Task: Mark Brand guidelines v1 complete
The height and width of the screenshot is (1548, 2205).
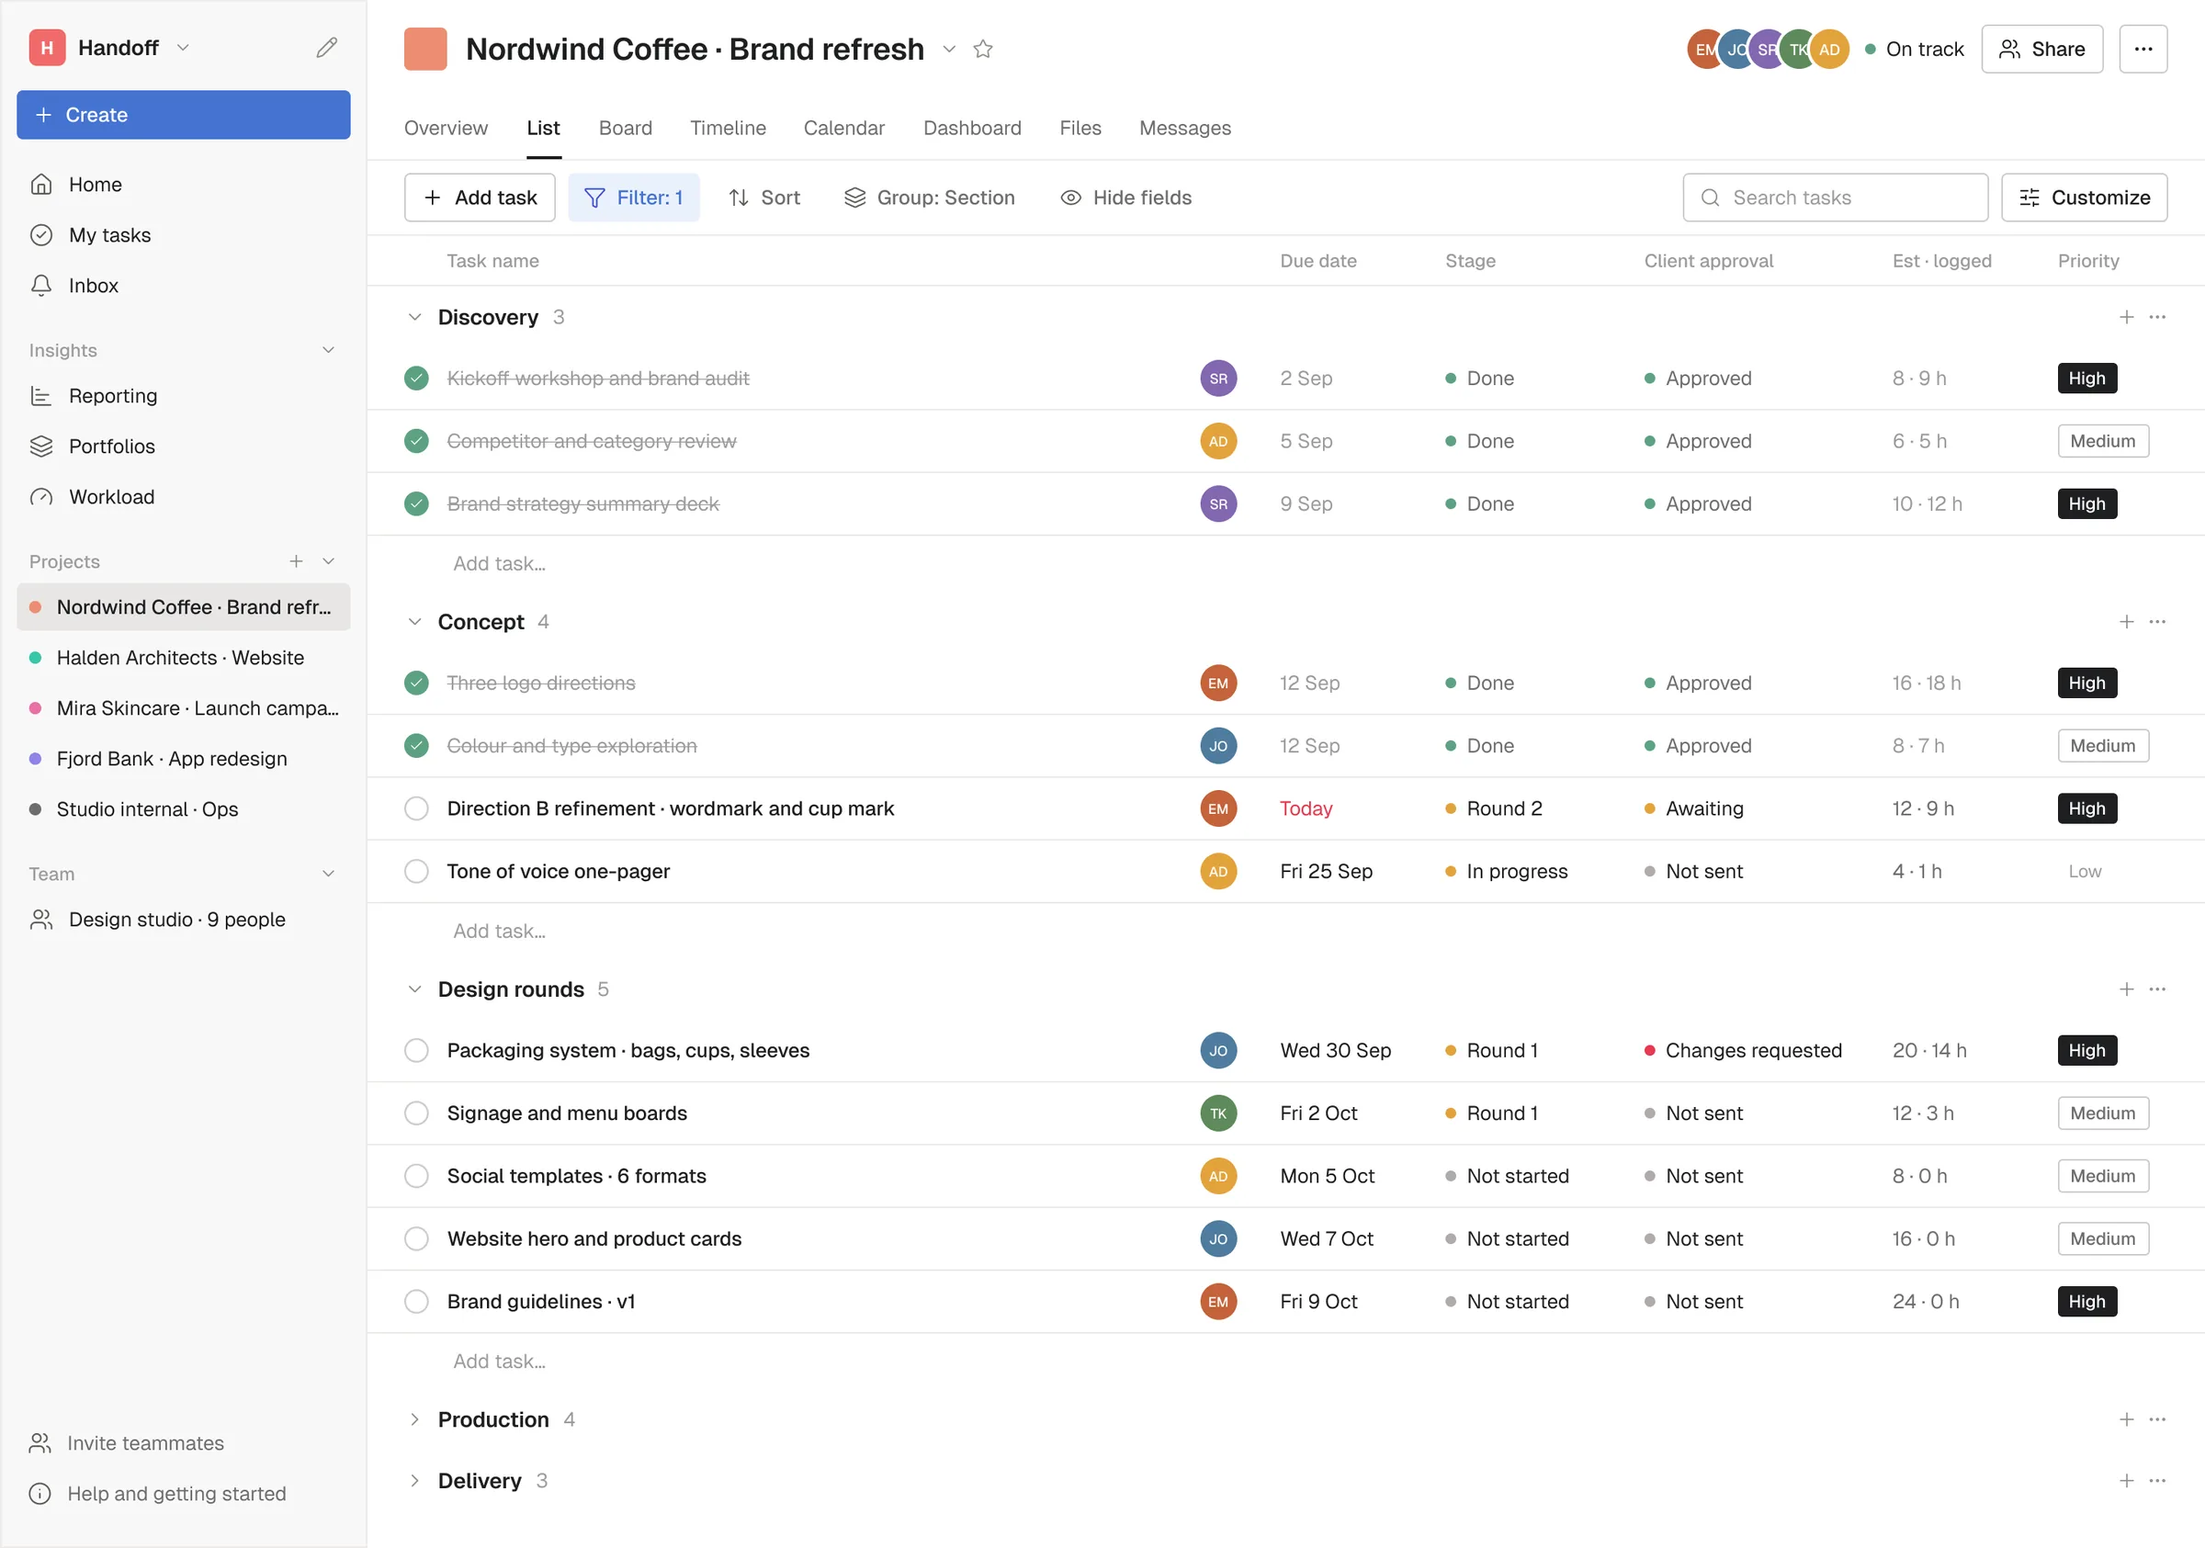Action: 416,1301
